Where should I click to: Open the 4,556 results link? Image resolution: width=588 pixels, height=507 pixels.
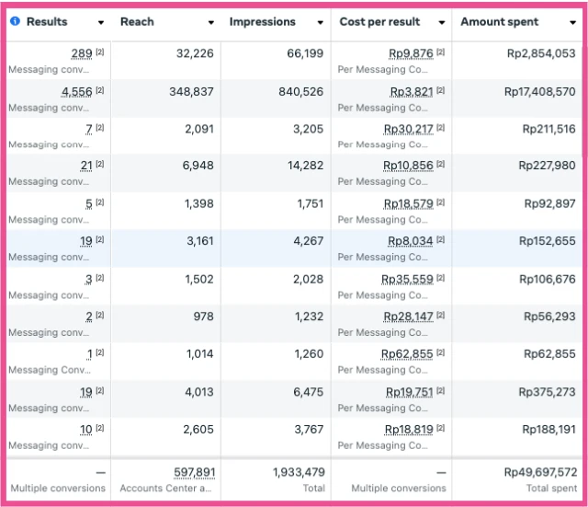pyautogui.click(x=77, y=91)
